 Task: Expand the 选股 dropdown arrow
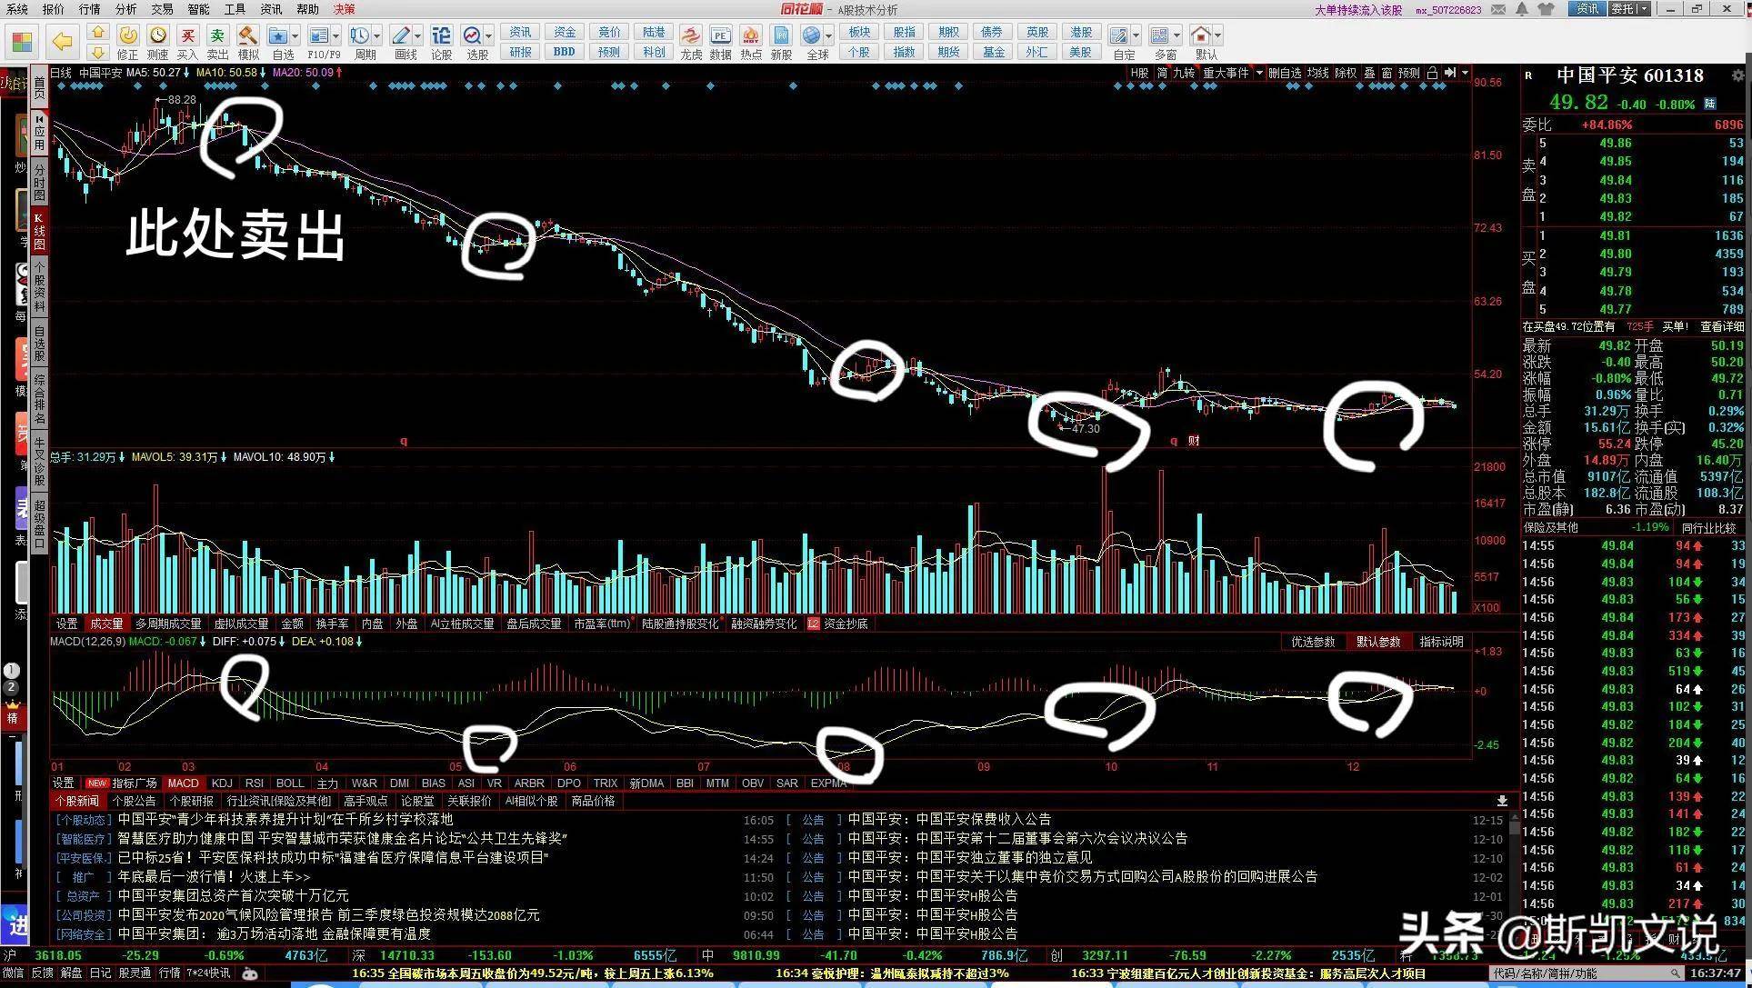tap(489, 36)
